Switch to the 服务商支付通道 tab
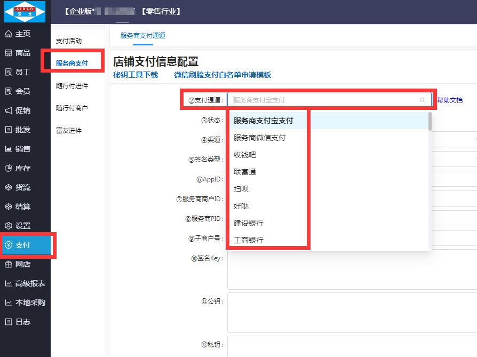 click(x=143, y=36)
